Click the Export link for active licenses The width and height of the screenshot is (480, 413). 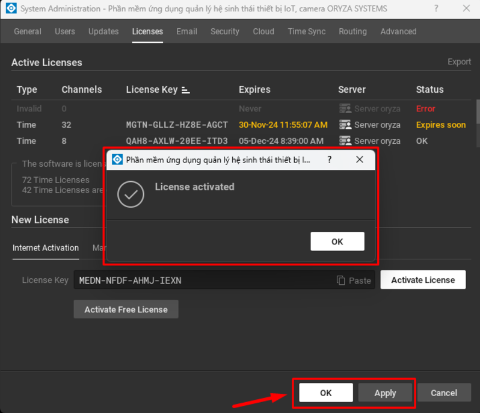tap(459, 61)
